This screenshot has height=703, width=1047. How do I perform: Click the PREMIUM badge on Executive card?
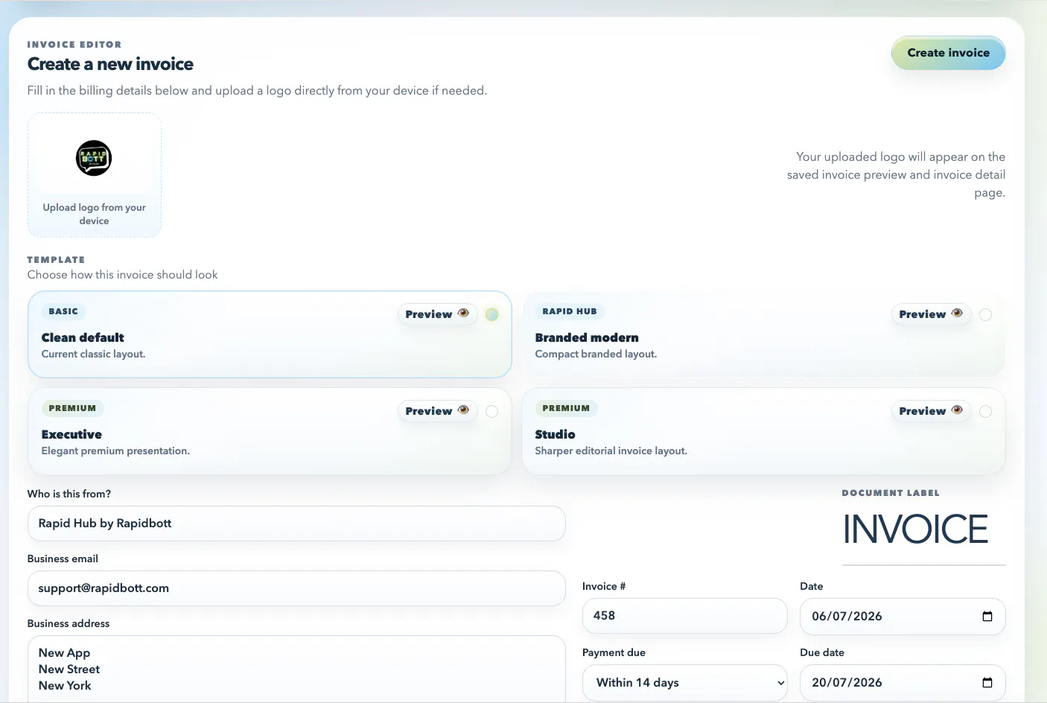72,408
